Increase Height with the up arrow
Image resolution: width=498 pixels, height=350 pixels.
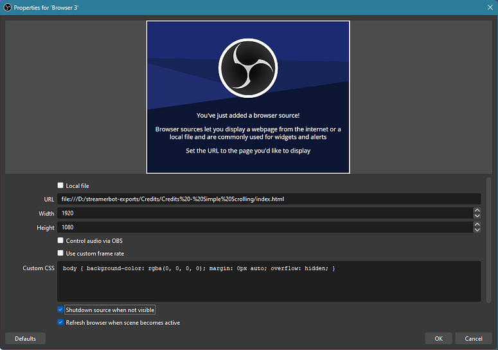click(477, 224)
